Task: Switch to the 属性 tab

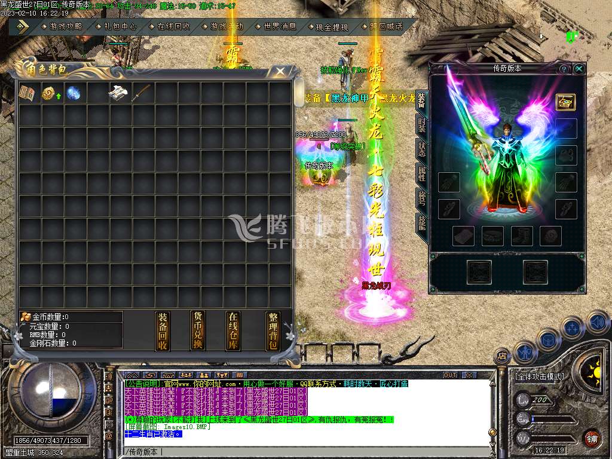Action: [x=421, y=173]
